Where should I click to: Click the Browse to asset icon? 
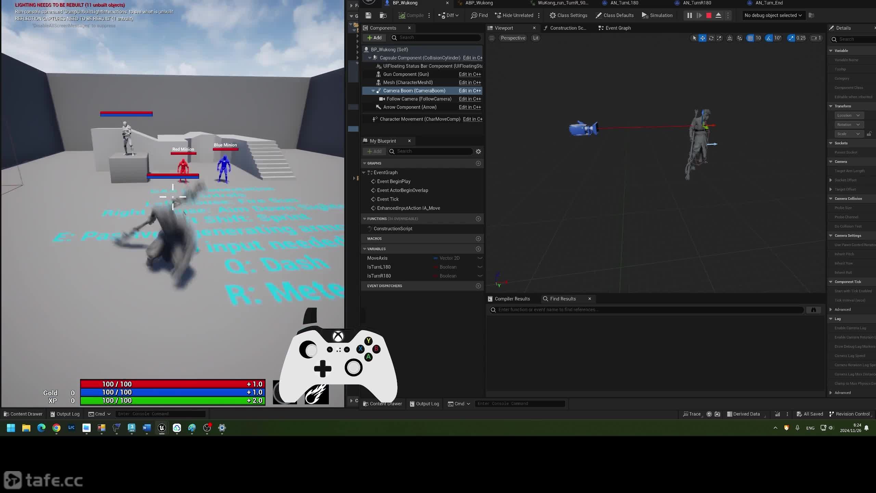coord(383,15)
